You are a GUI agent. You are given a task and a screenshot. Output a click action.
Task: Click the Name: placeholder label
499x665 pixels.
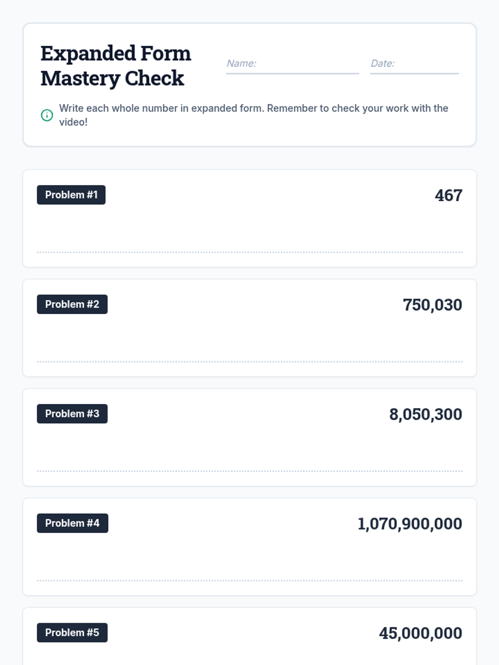[241, 63]
